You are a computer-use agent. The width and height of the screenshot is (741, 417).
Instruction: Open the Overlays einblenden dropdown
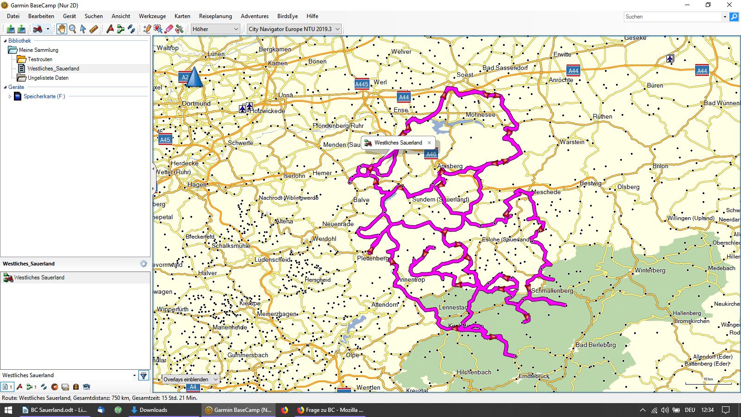pyautogui.click(x=190, y=379)
